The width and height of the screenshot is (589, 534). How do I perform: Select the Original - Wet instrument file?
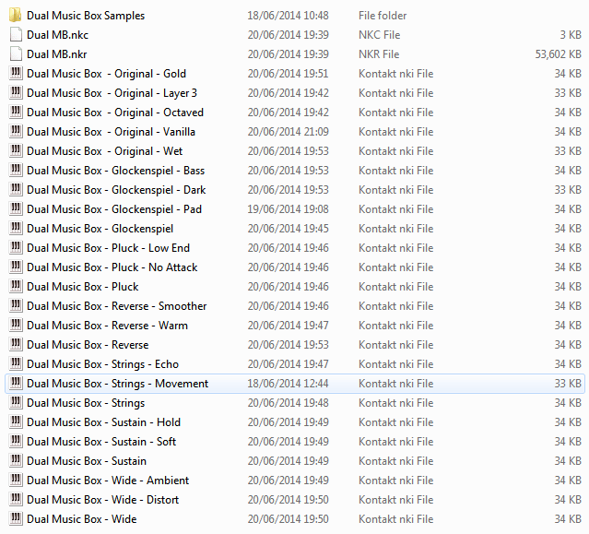tap(104, 151)
